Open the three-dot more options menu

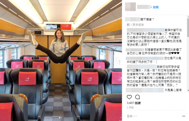pos(184,116)
